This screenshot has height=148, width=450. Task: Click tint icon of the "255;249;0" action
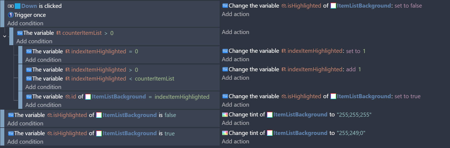(x=225, y=133)
